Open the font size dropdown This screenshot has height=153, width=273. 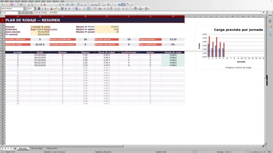(x=34, y=8)
